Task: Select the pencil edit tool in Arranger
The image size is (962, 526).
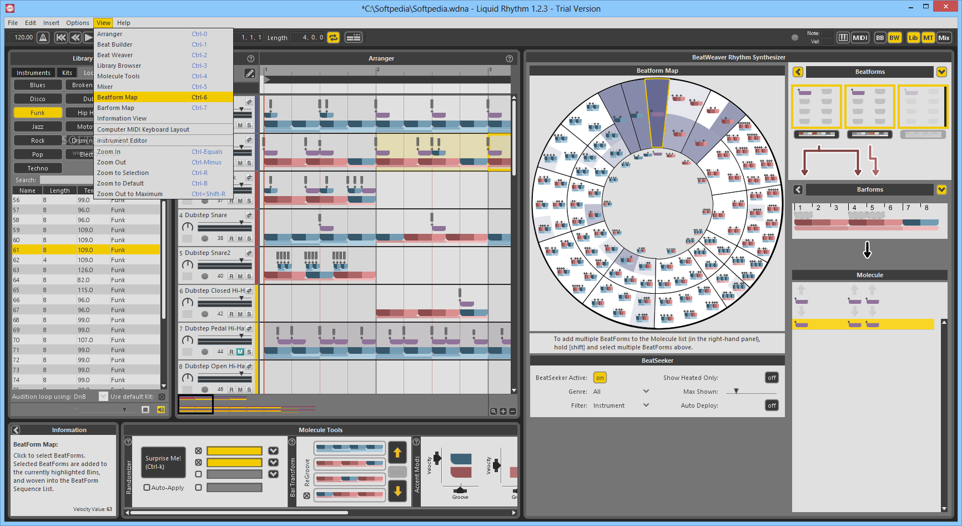Action: [x=250, y=73]
